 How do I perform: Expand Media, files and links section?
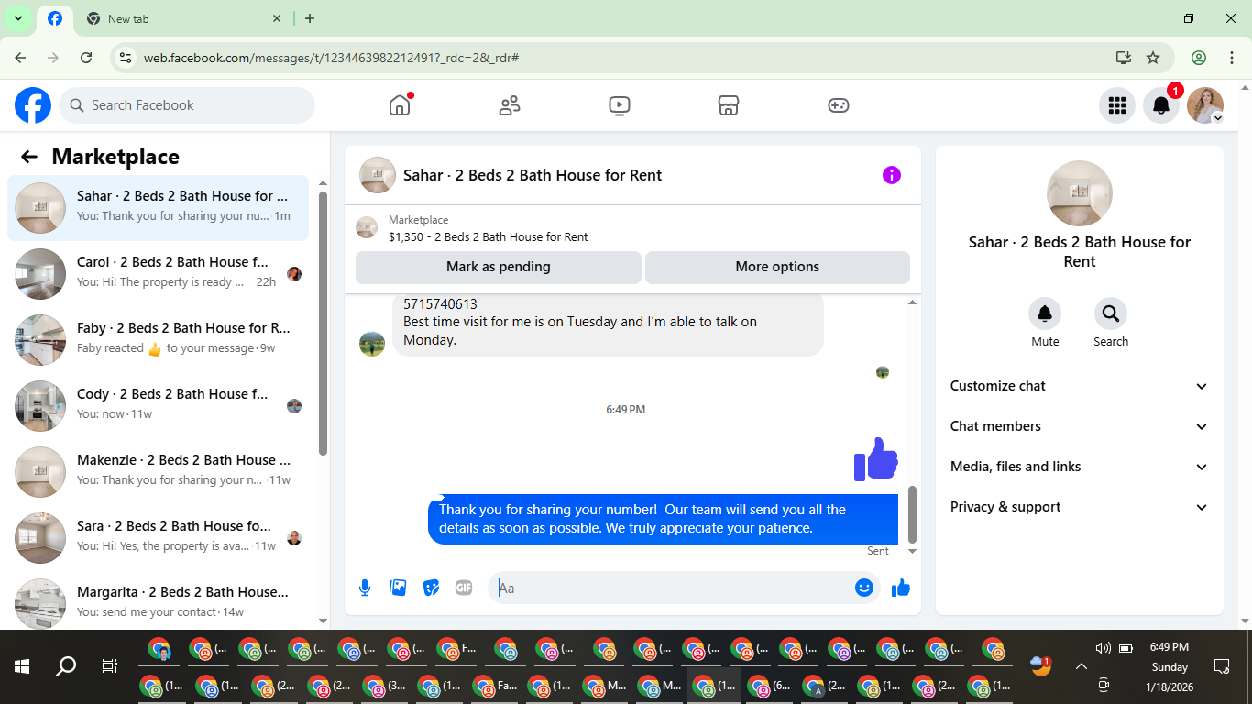click(1080, 467)
